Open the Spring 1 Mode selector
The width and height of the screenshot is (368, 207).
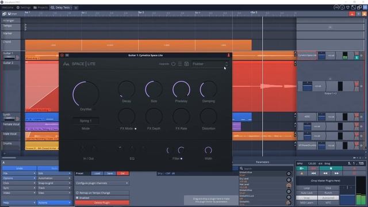coord(86,121)
